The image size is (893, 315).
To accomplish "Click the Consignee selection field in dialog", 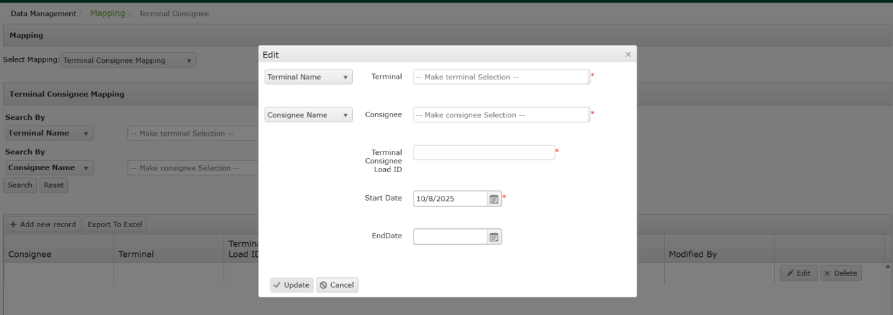I will pyautogui.click(x=501, y=115).
